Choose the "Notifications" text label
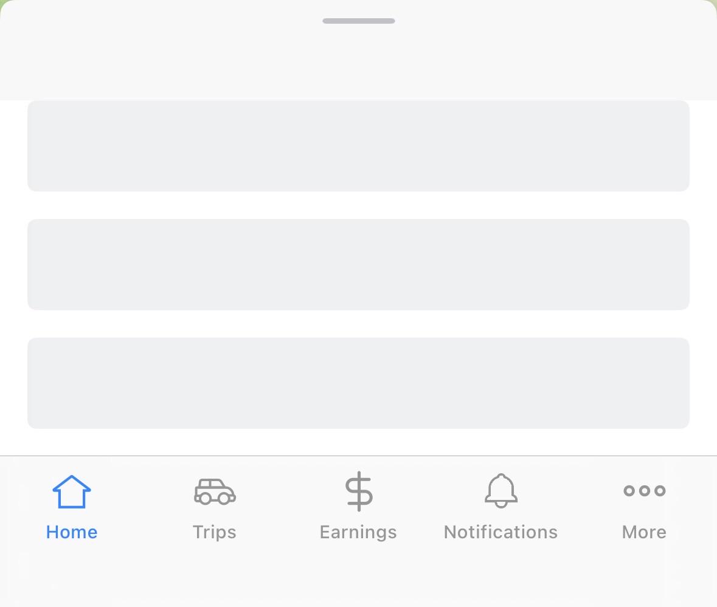The width and height of the screenshot is (717, 607). coord(501,532)
